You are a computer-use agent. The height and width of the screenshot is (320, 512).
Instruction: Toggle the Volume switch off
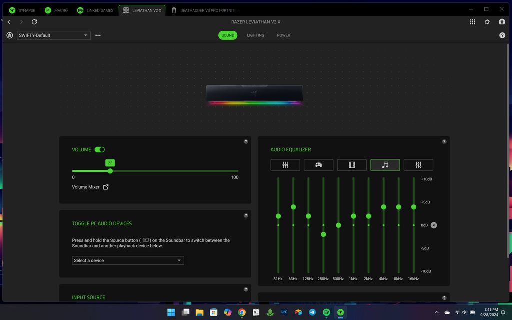pyautogui.click(x=100, y=149)
